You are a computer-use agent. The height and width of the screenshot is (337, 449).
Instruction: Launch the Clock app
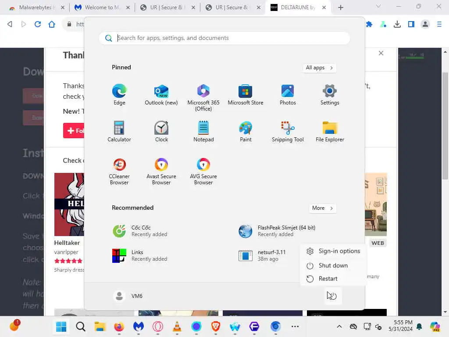161,132
